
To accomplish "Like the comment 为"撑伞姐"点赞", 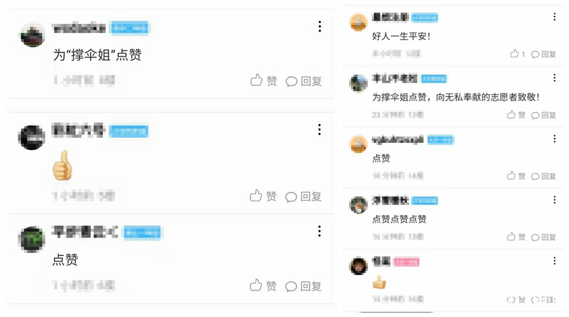I will point(264,80).
